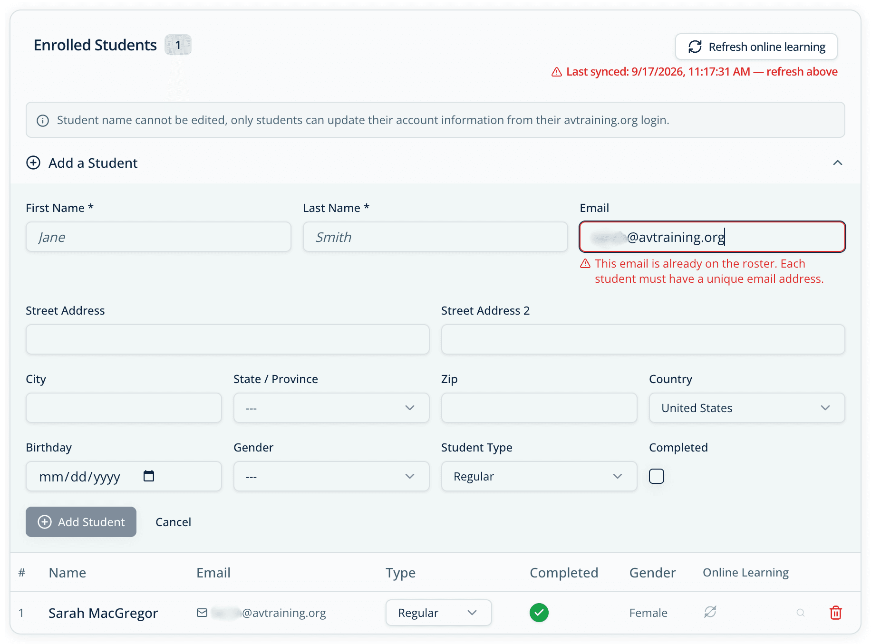The image size is (871, 644).
Task: Open the State / Province dropdown
Action: click(331, 408)
